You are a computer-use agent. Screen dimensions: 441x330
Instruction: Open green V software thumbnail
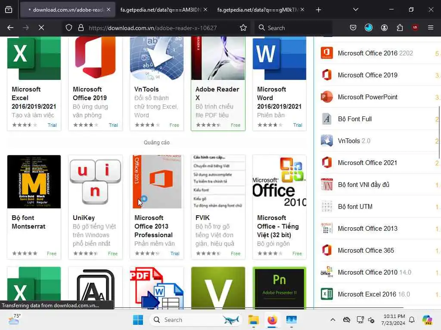coord(218,288)
